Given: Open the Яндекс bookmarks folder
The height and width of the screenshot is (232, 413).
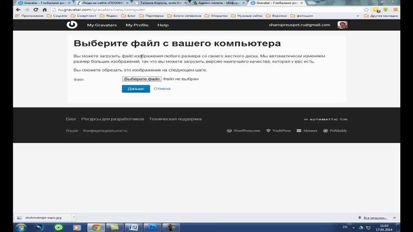Looking at the screenshot, I should (109, 15).
